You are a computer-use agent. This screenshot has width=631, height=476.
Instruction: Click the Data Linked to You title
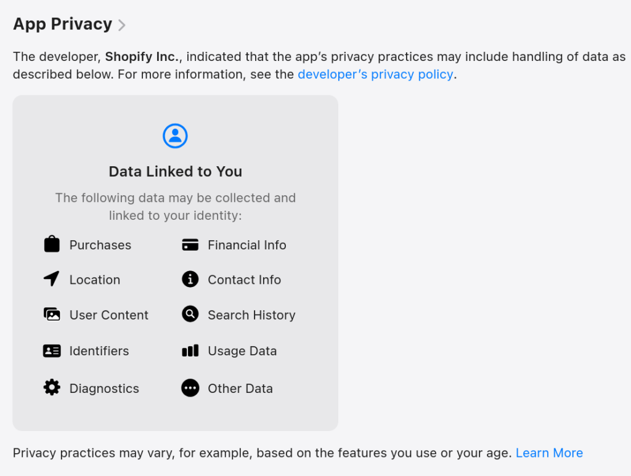(x=175, y=171)
